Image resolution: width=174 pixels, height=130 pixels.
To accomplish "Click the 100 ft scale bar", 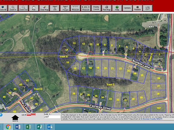I will point(31,115).
